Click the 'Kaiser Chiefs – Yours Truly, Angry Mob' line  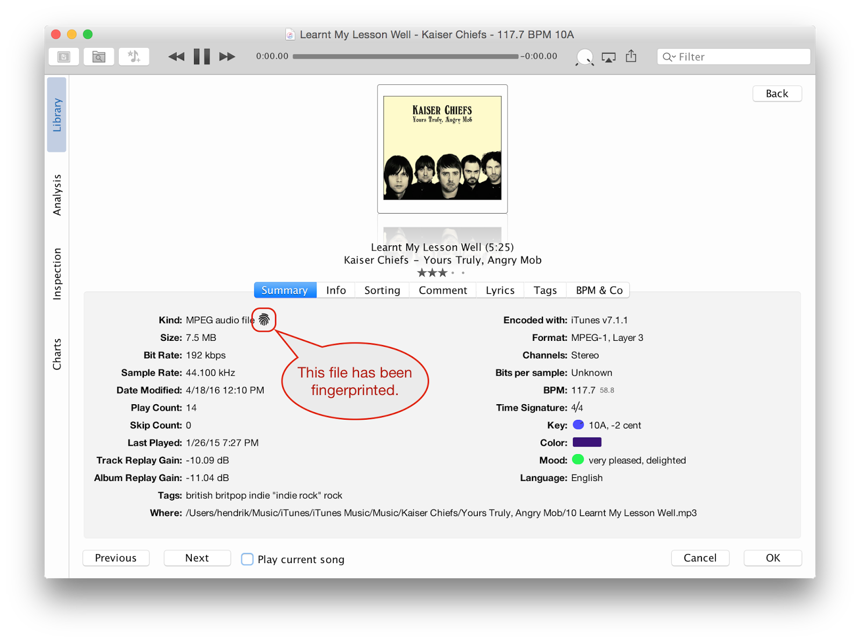tap(442, 260)
